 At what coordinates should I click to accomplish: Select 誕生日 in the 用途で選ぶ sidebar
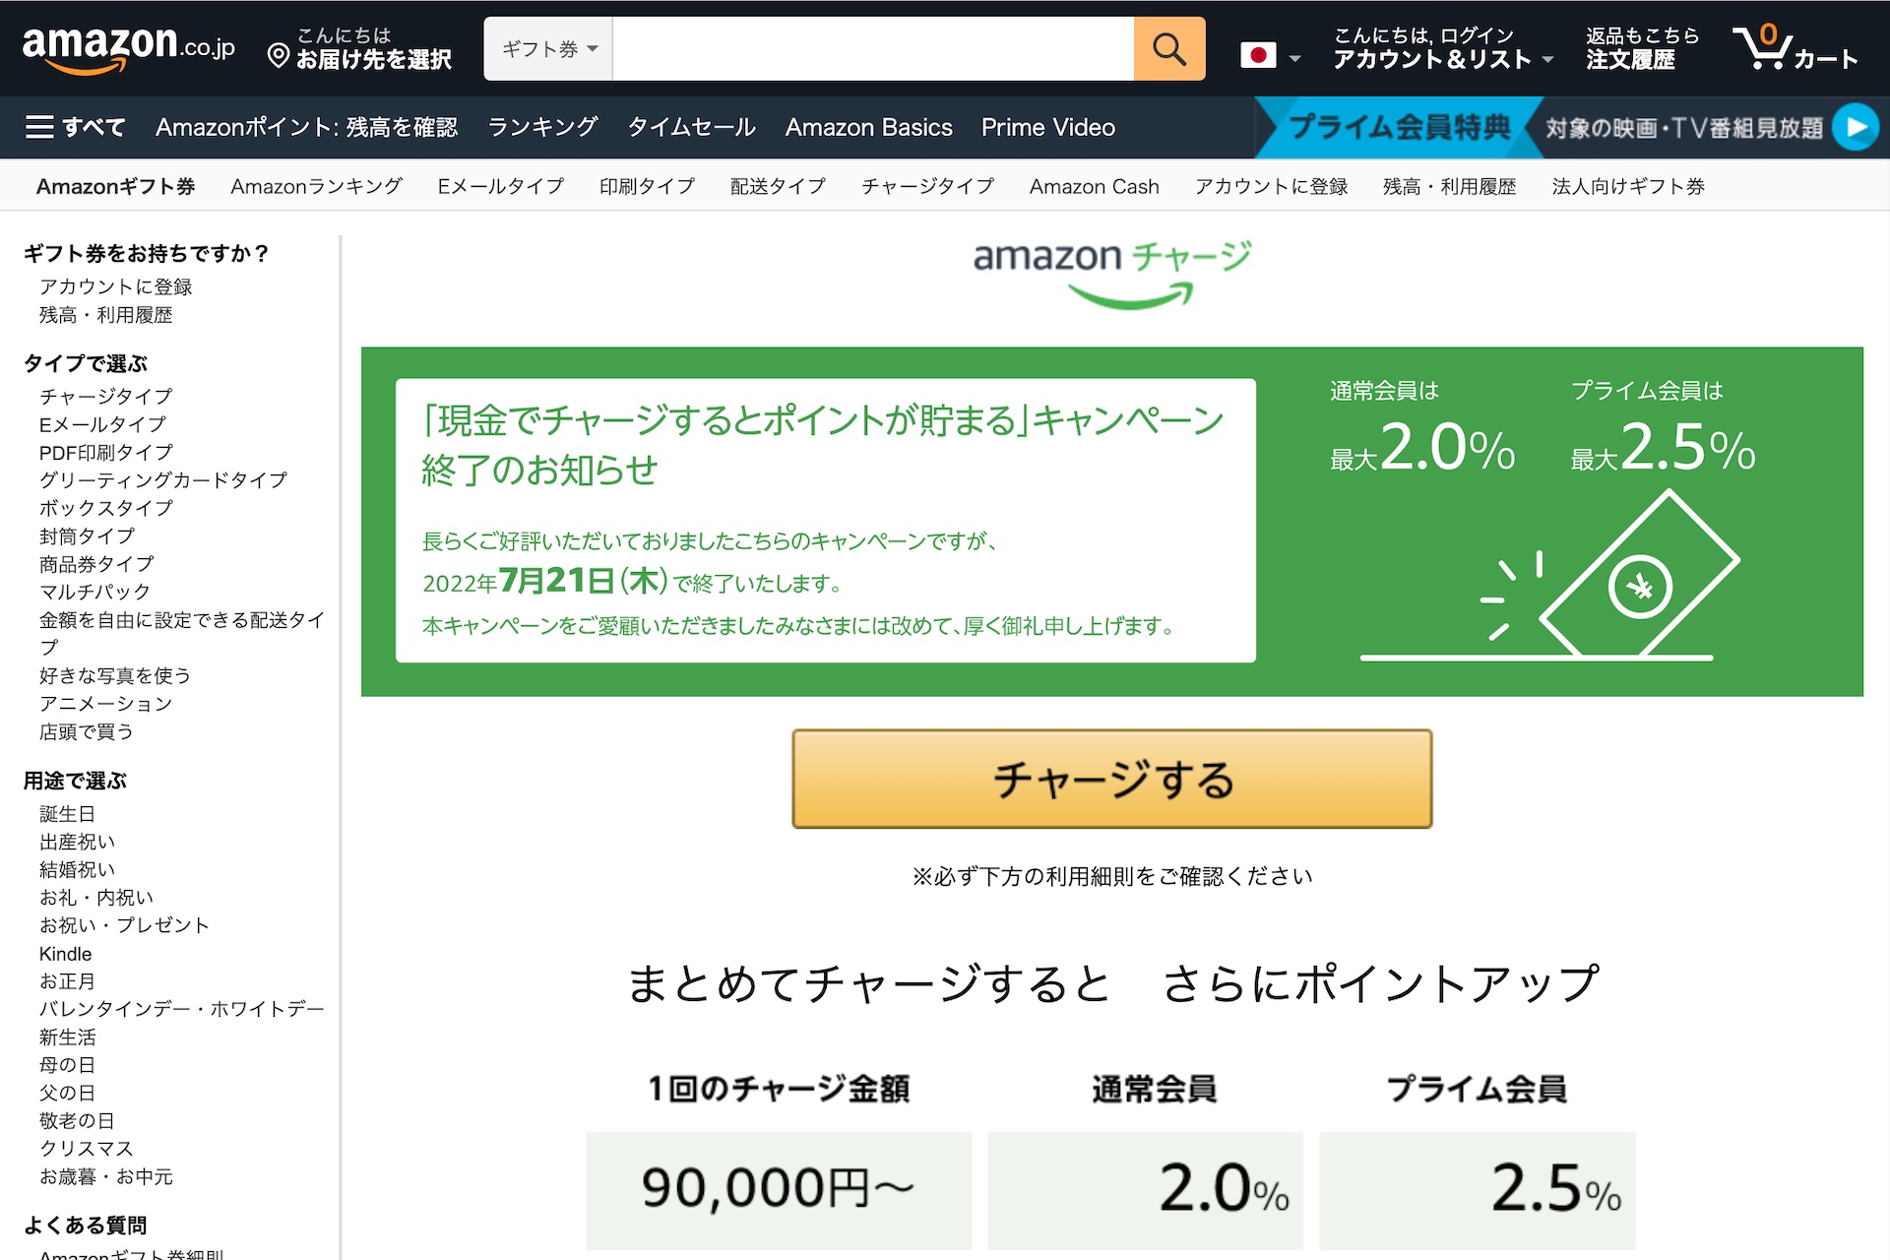click(68, 813)
